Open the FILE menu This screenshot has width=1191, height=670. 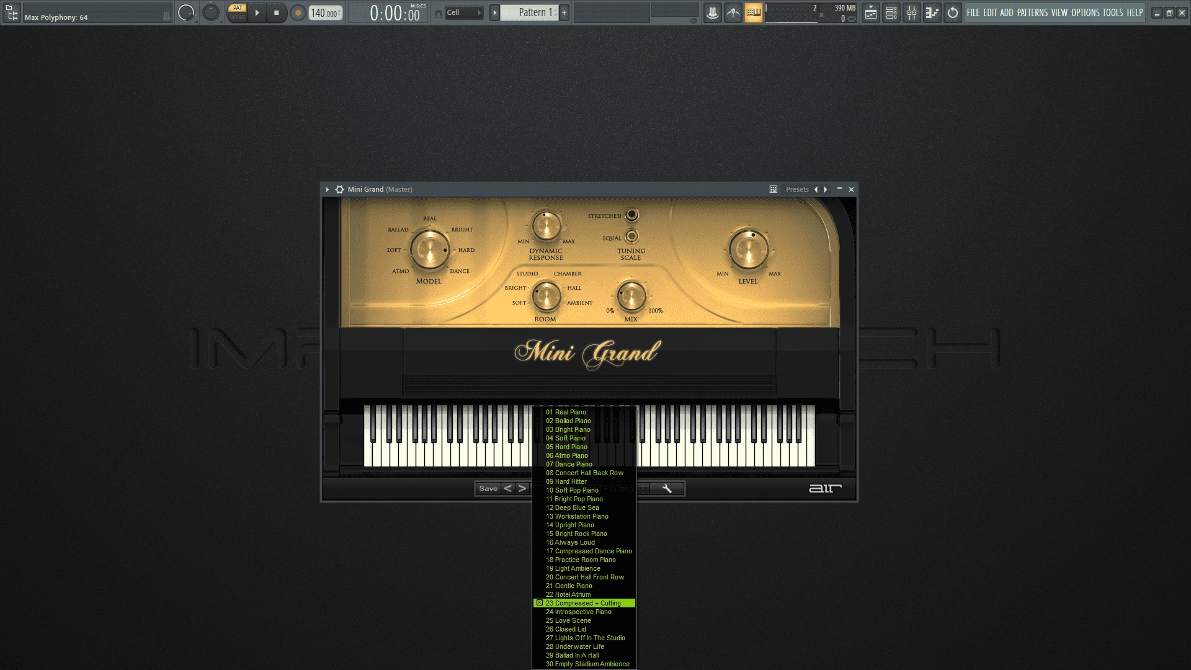click(x=973, y=12)
